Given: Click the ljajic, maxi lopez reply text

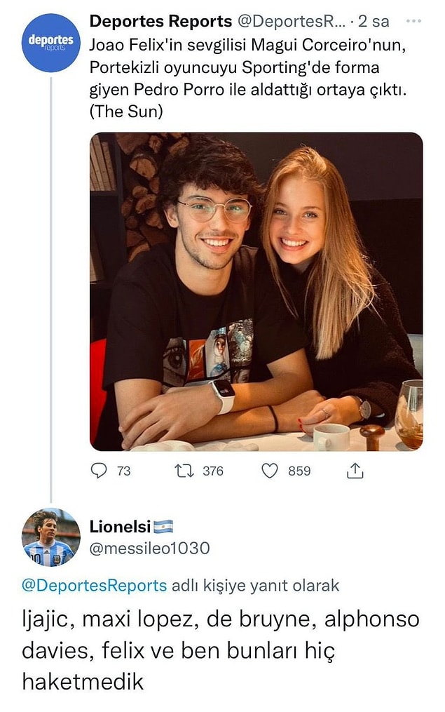Looking at the screenshot, I should pyautogui.click(x=221, y=650).
